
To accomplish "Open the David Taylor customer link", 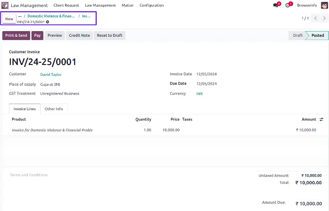I will 51,74.
